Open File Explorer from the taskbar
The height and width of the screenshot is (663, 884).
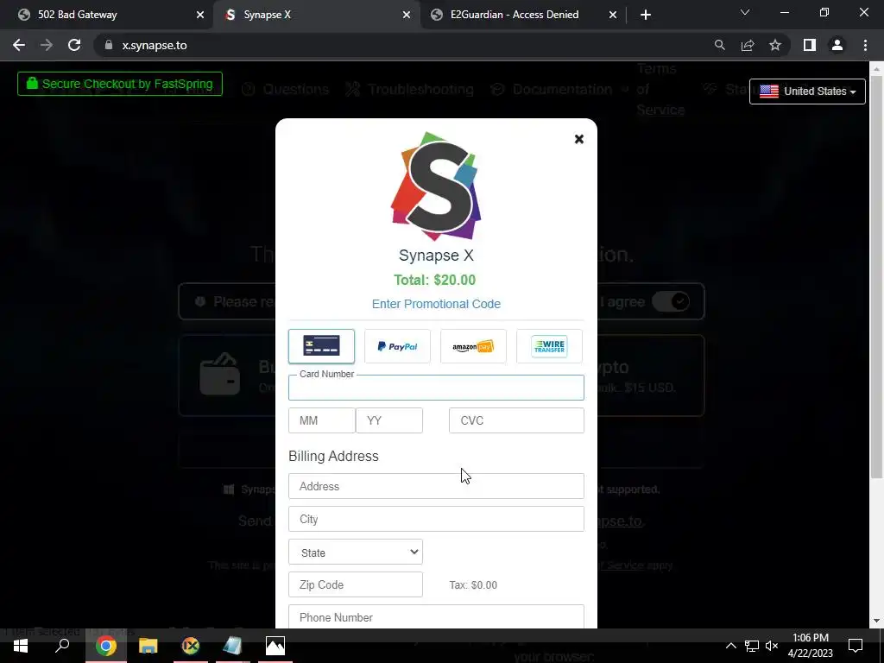(148, 646)
